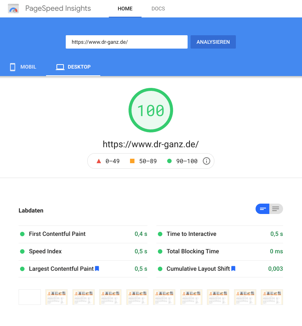Image resolution: width=302 pixels, height=326 pixels.
Task: Click into the URL input field
Action: [x=126, y=42]
